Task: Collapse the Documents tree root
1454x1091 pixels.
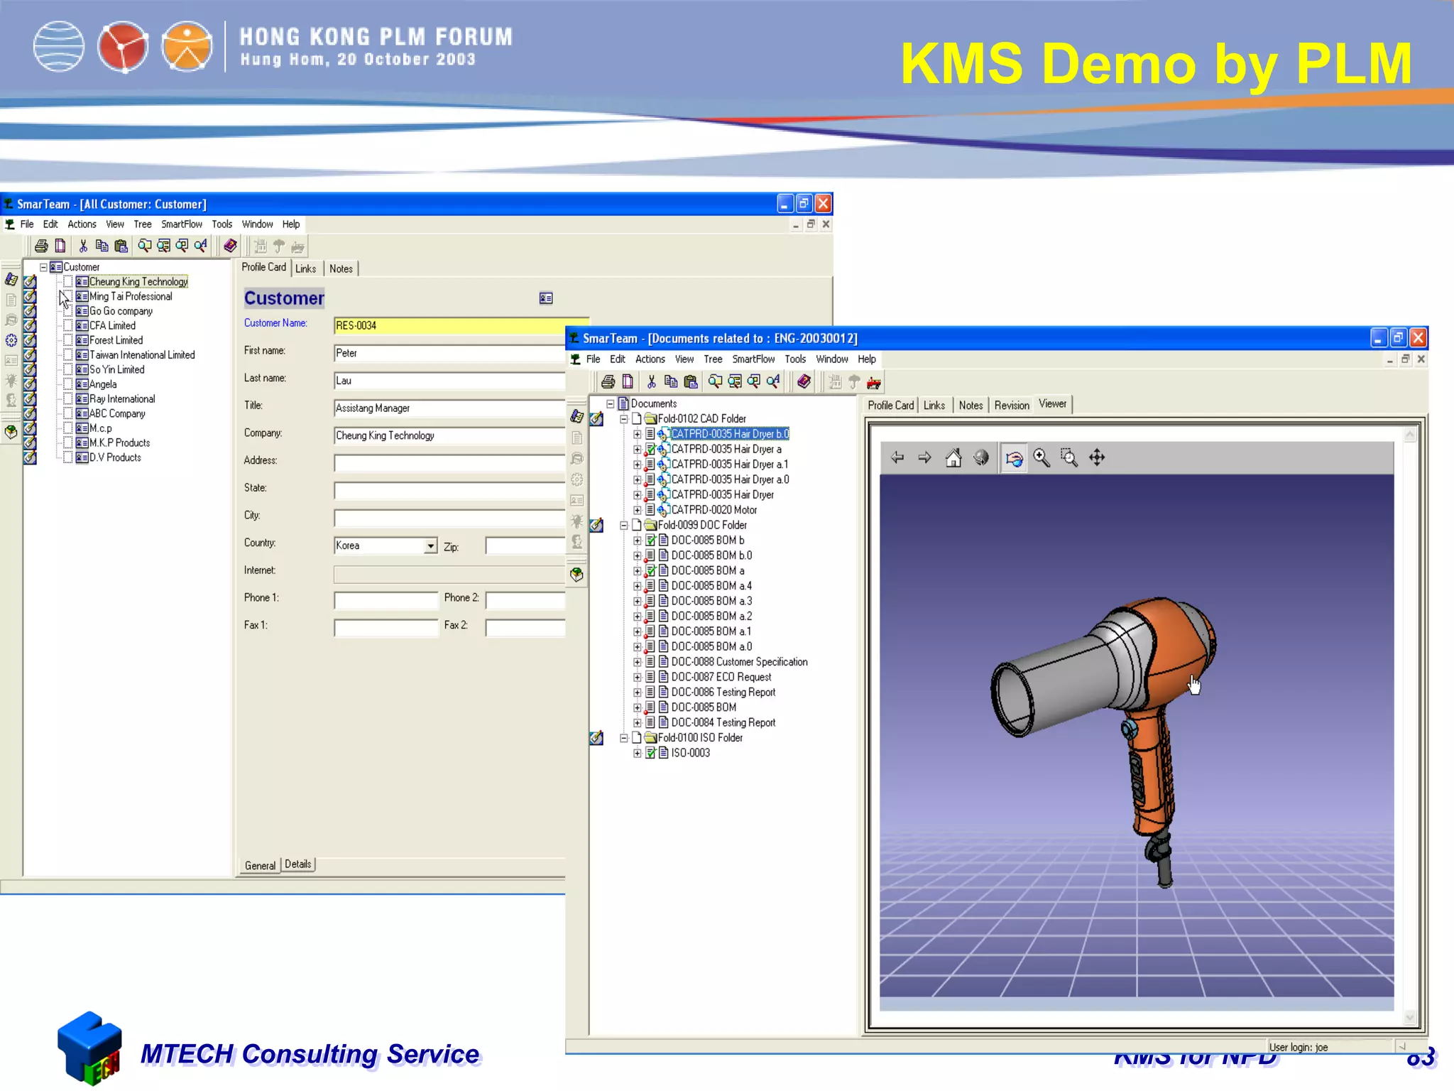Action: pos(610,403)
